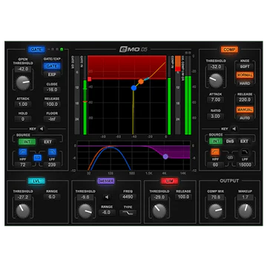Viewport: 267px width, 267px height.
Task: Toggle the compressor key LPF filter icon
Action: coord(245,152)
